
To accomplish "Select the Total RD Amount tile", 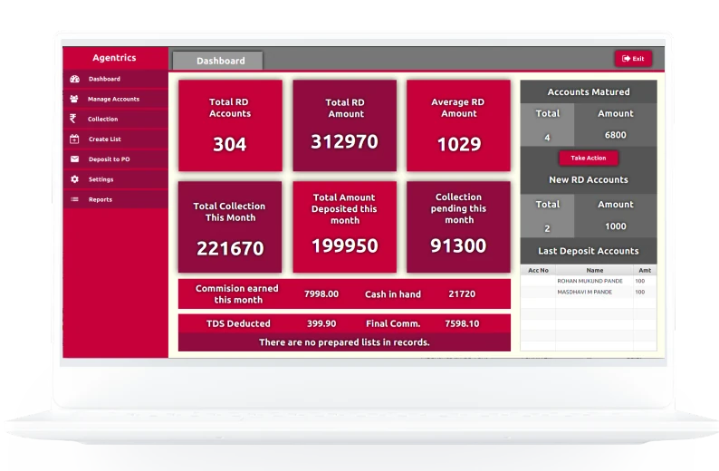I will (344, 125).
